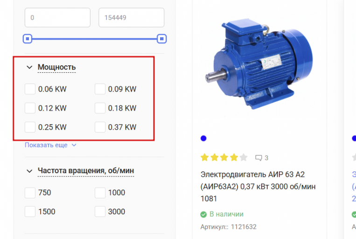Tick the 0.25 KW checkbox
Viewport: 356px width, 239px height.
tap(30, 127)
